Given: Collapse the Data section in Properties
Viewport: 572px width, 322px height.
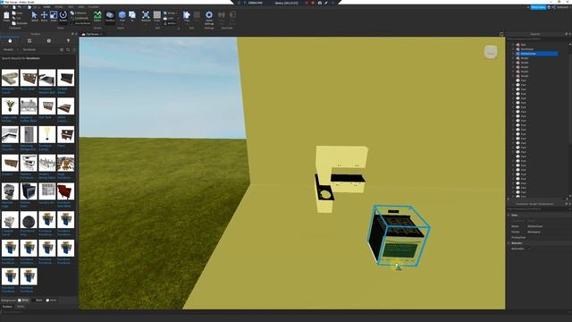Looking at the screenshot, I should coord(509,215).
